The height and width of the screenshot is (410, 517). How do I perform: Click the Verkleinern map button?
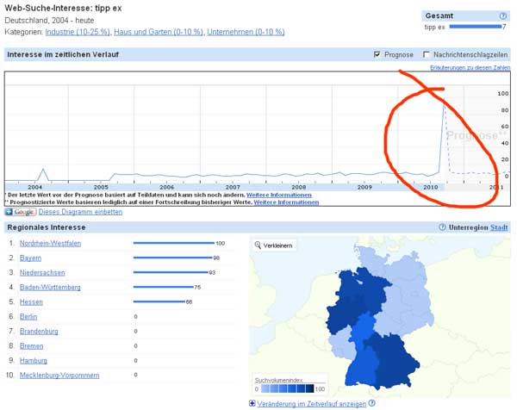pyautogui.click(x=274, y=245)
